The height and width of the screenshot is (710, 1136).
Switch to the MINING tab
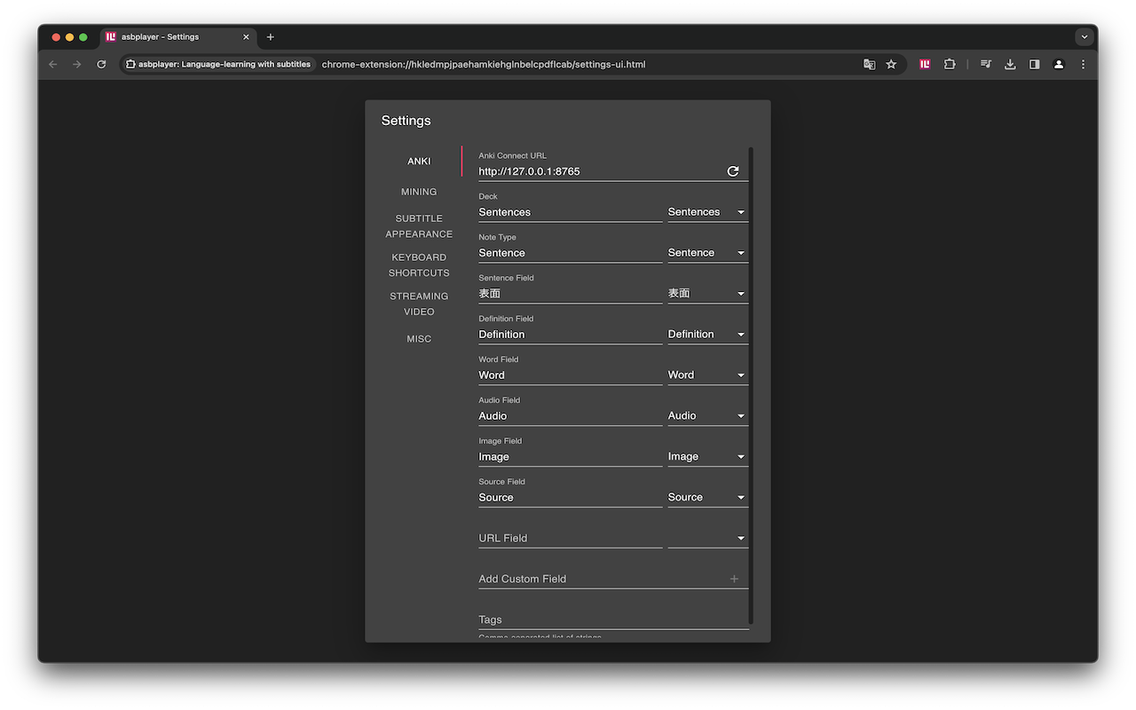(x=419, y=192)
